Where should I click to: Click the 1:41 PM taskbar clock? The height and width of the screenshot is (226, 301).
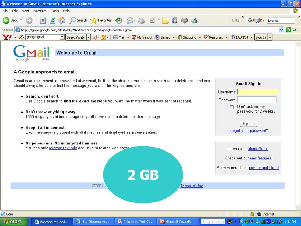tap(290, 222)
